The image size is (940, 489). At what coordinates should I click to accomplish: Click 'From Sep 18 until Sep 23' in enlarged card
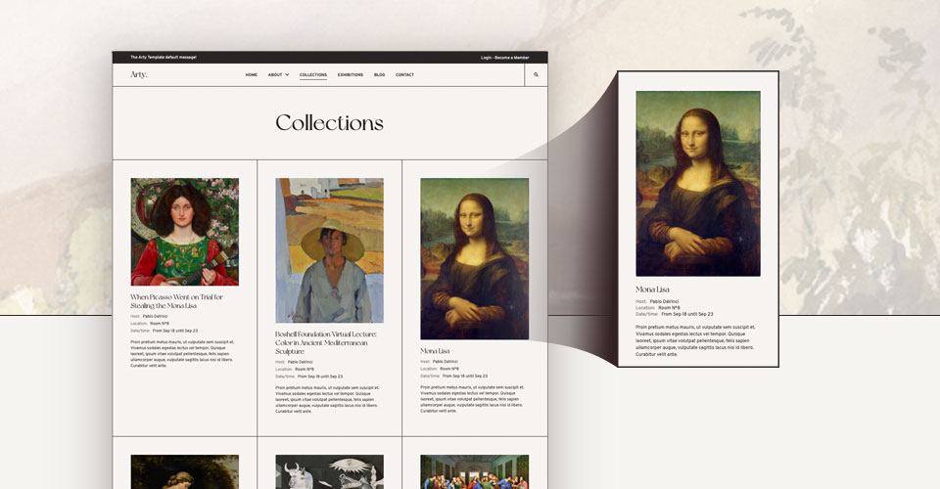click(x=687, y=314)
